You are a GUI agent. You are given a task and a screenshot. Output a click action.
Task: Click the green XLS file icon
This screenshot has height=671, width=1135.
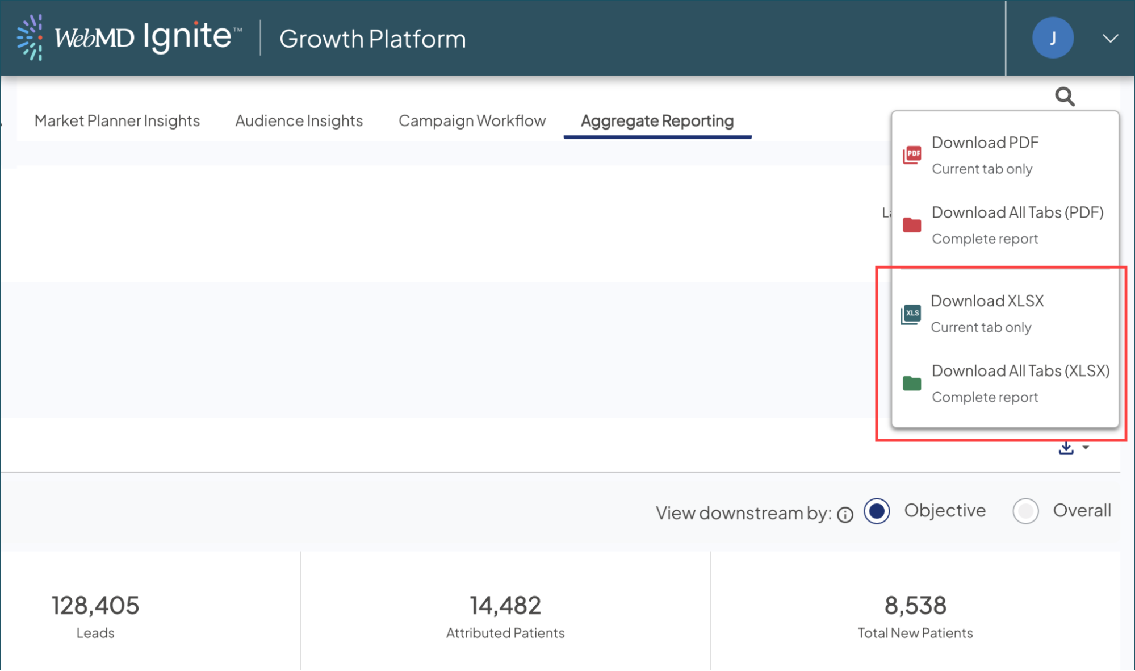point(912,313)
